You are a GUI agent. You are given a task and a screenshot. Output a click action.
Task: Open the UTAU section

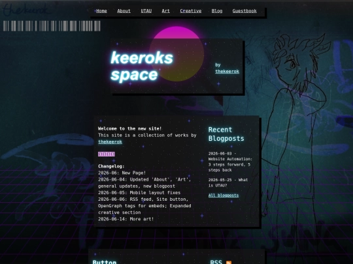(146, 11)
